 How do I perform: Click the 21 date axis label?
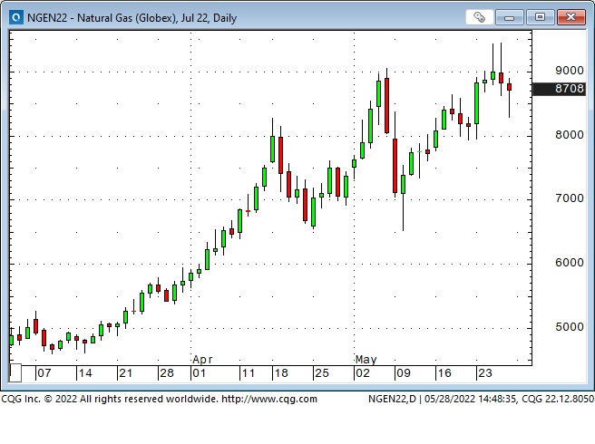click(125, 373)
